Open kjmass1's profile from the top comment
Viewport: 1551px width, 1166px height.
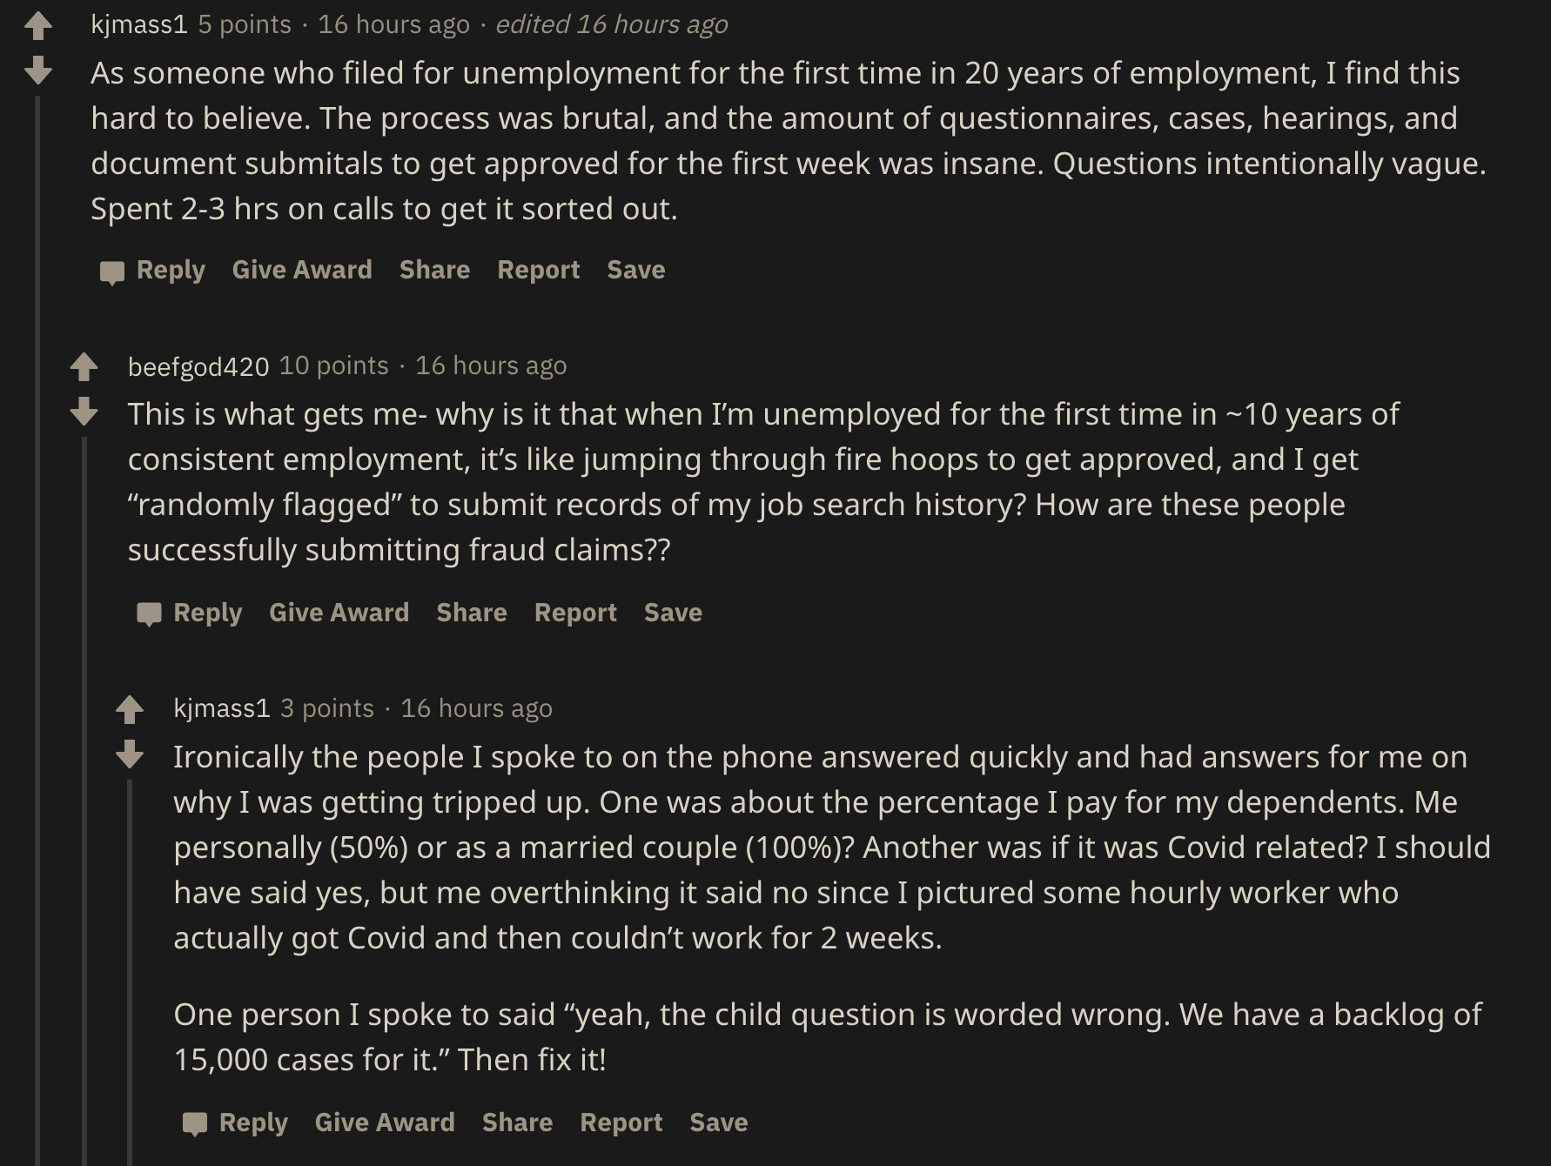click(138, 24)
